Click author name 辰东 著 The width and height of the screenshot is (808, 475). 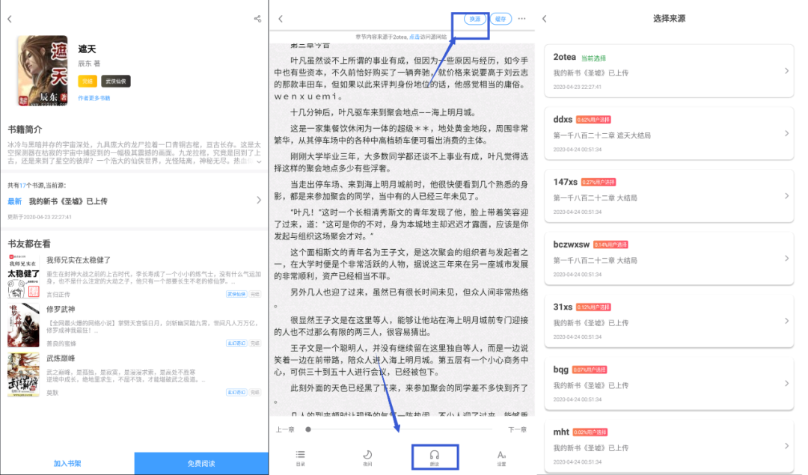coord(89,64)
